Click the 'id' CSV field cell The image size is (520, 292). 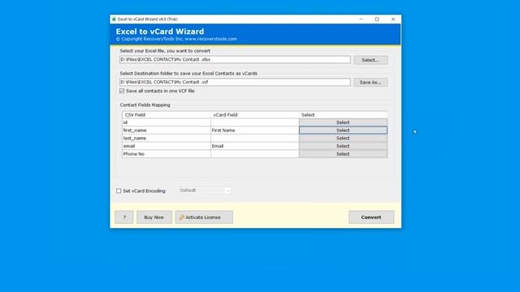point(166,122)
